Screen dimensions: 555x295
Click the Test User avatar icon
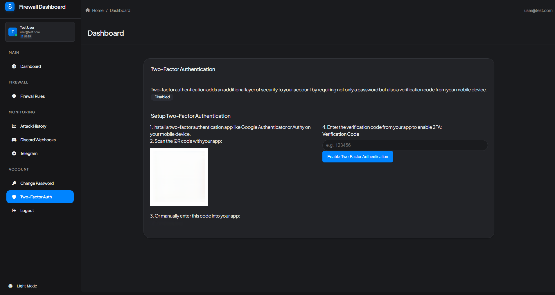point(13,32)
